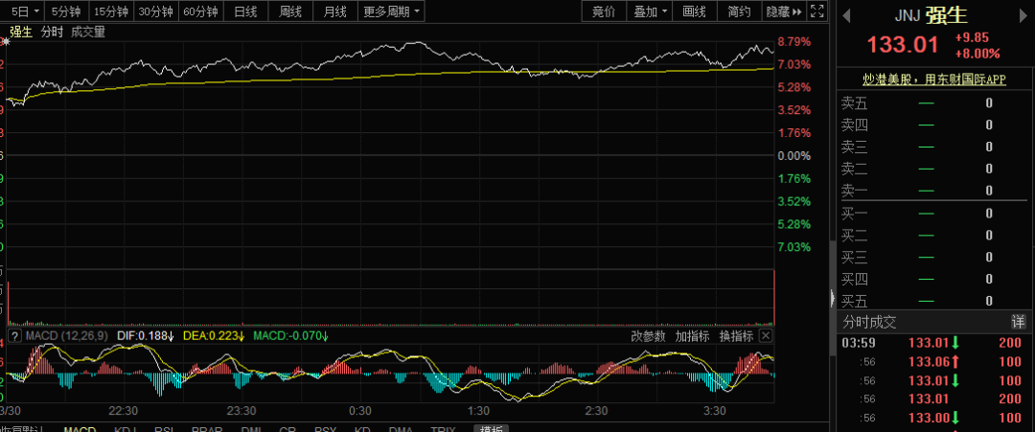Select 卖二 order book row

tap(932, 169)
